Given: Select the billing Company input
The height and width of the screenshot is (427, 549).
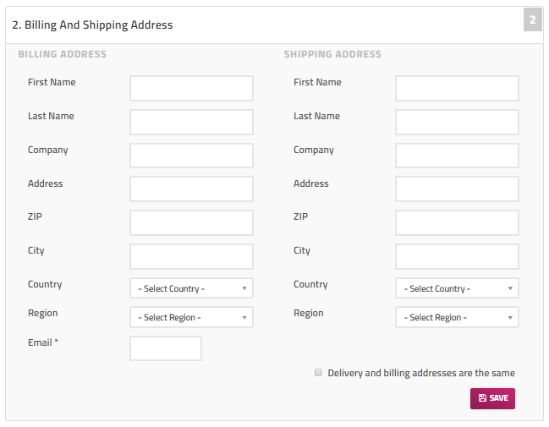Looking at the screenshot, I should [191, 156].
